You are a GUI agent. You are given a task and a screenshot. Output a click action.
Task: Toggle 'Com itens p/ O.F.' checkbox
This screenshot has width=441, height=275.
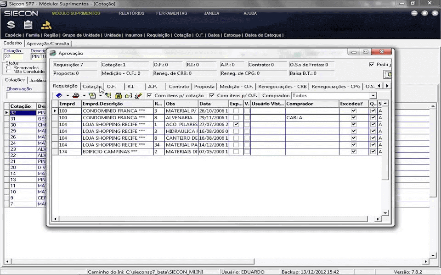212,95
